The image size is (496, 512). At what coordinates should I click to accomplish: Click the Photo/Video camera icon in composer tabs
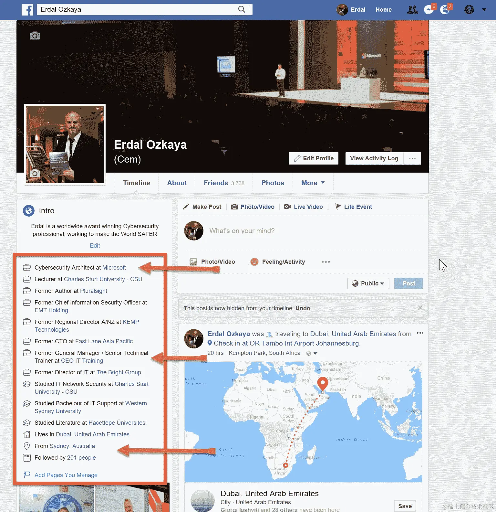point(234,207)
